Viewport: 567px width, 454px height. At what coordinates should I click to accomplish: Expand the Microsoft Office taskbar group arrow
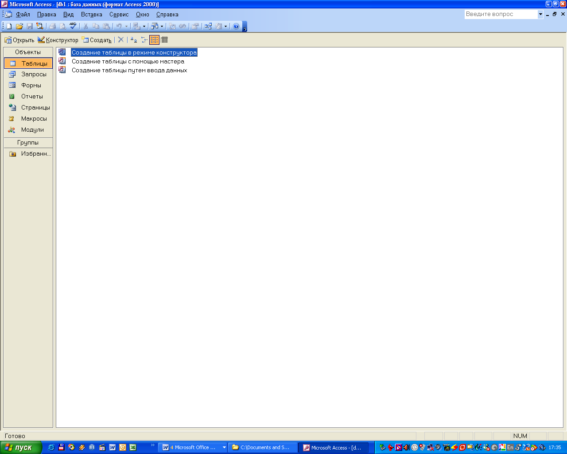tap(224, 447)
